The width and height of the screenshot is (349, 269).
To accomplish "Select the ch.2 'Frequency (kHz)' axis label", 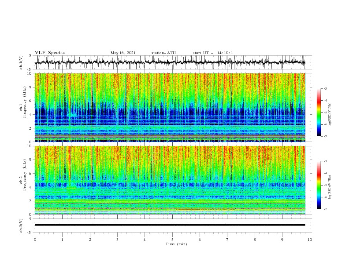I will [x=24, y=174].
